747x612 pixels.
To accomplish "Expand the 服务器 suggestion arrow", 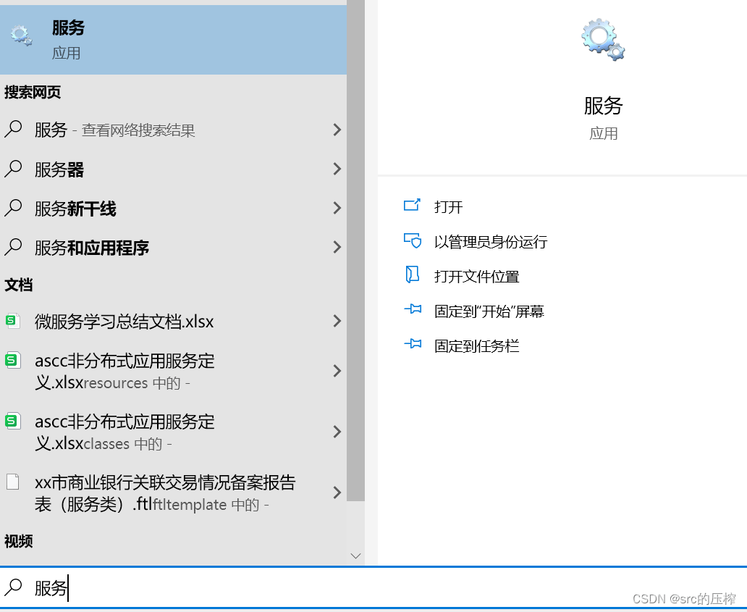I will (x=337, y=169).
